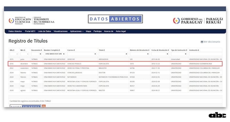230x122 pixels.
Task: Select the DIDÁCTICA UNIVERSITARIA cell
Action: pyautogui.click(x=77, y=86)
